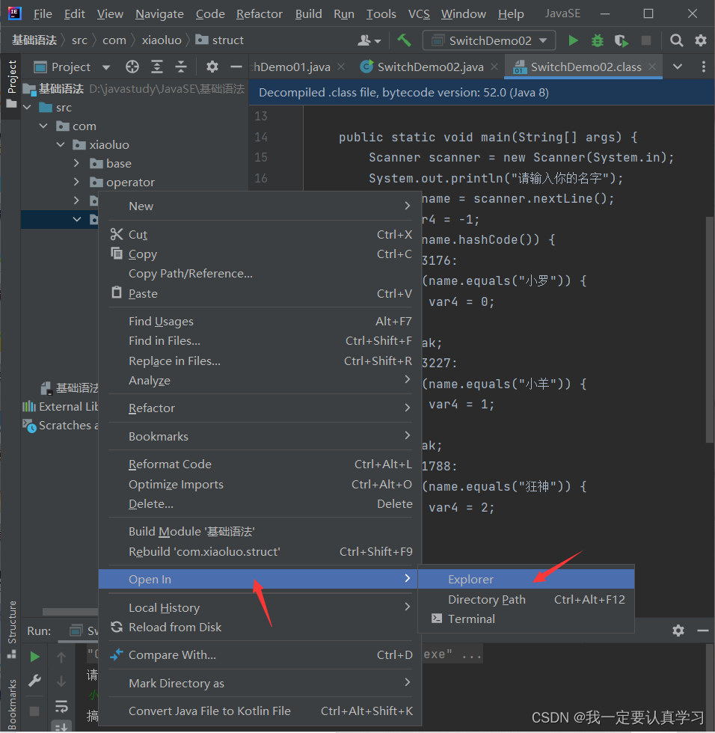Open the Analyze submenu
The image size is (715, 733).
click(x=260, y=381)
